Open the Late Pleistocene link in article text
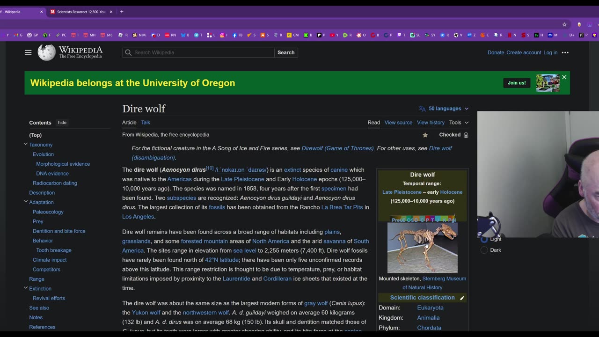Screen dimensions: 599x337 point(242,179)
